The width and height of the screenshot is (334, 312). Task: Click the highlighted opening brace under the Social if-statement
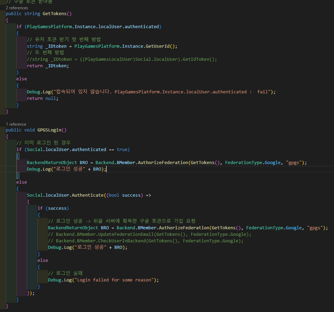(18, 156)
